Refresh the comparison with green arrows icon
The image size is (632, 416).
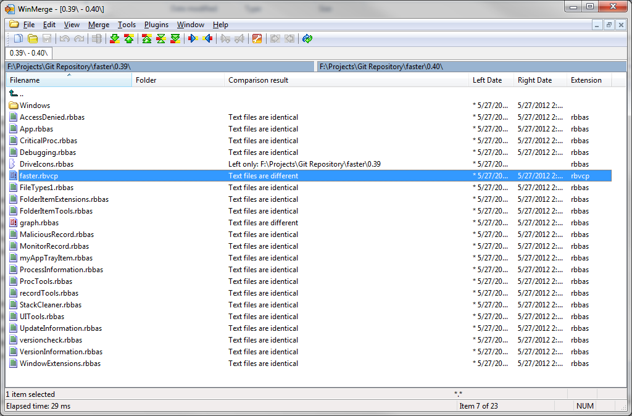click(307, 39)
